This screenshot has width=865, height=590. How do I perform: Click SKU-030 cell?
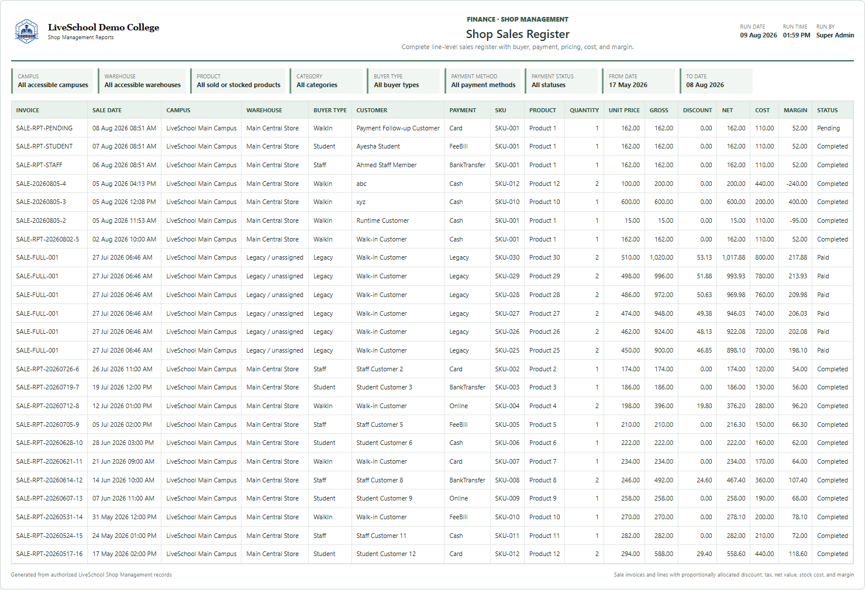507,257
